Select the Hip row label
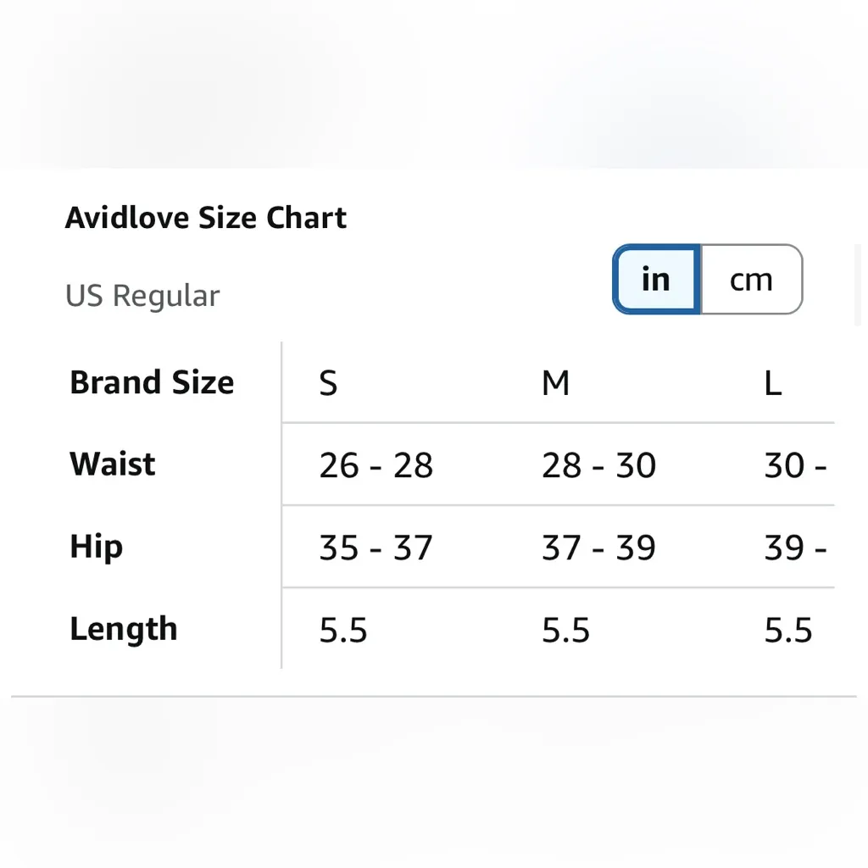868x868 pixels. [96, 547]
